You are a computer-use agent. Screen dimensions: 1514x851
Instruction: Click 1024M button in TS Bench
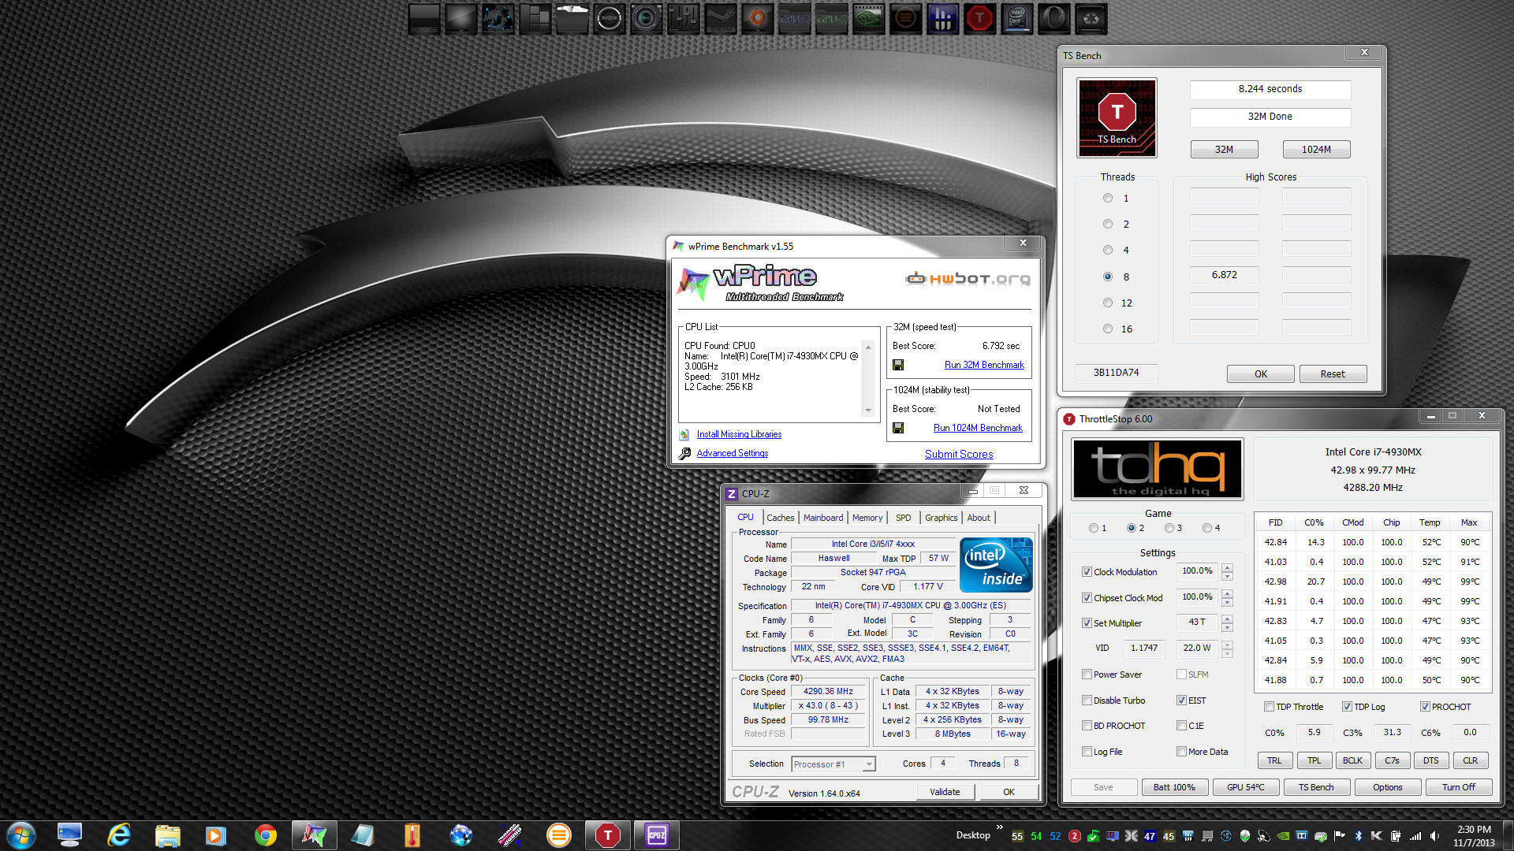[1316, 149]
